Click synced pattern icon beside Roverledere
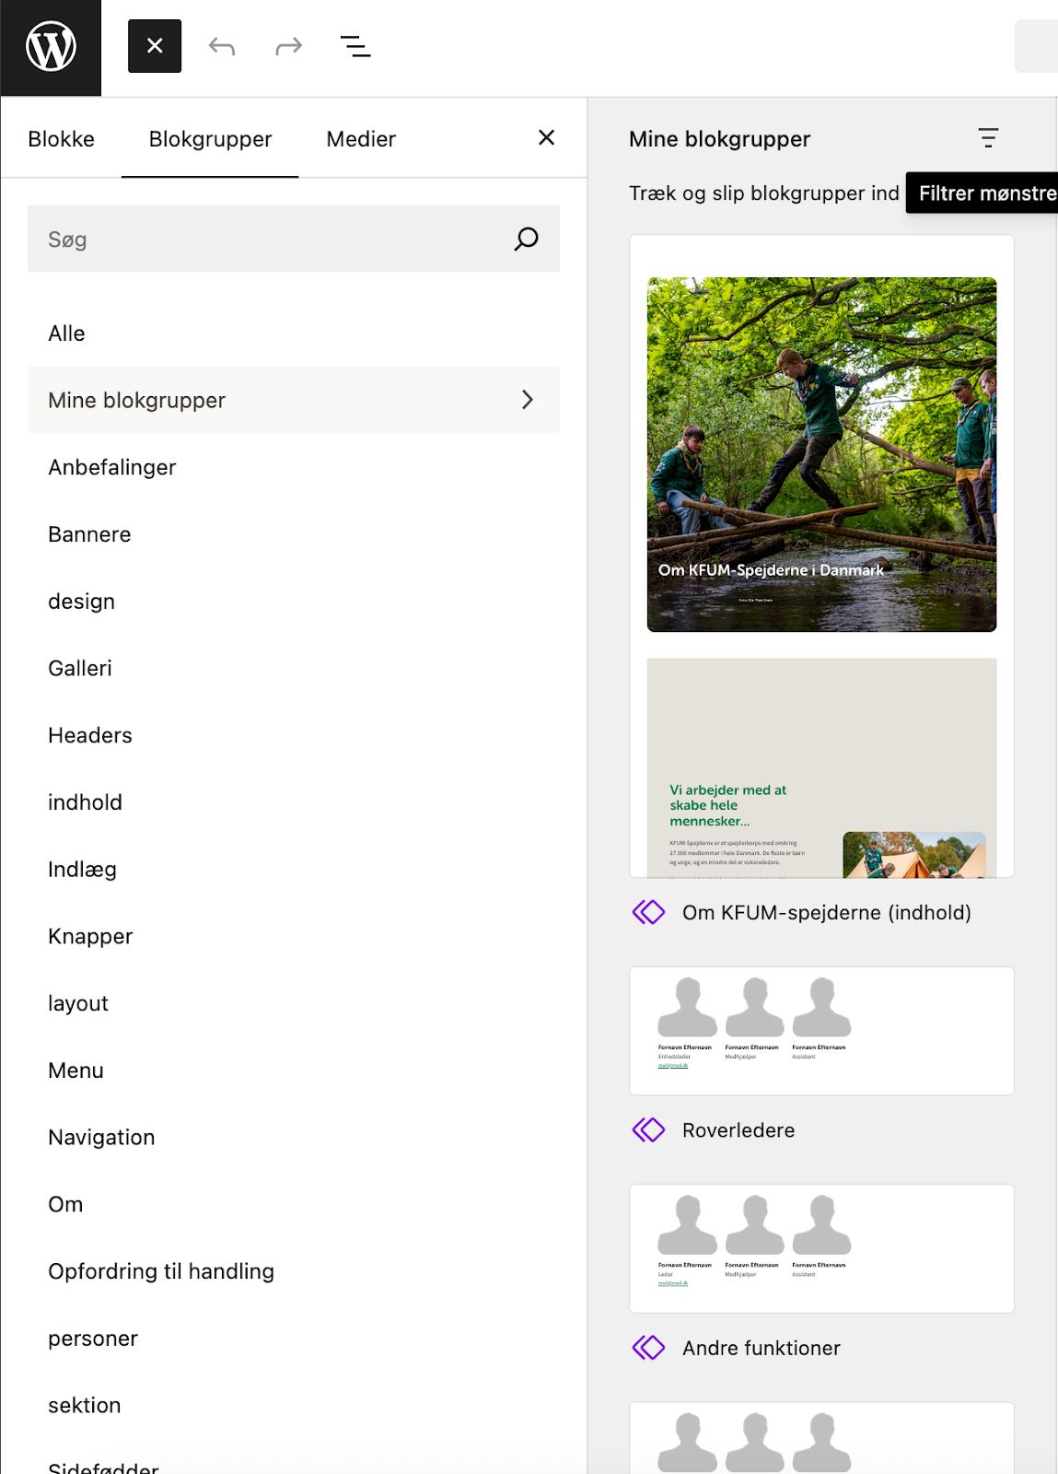 click(649, 1129)
